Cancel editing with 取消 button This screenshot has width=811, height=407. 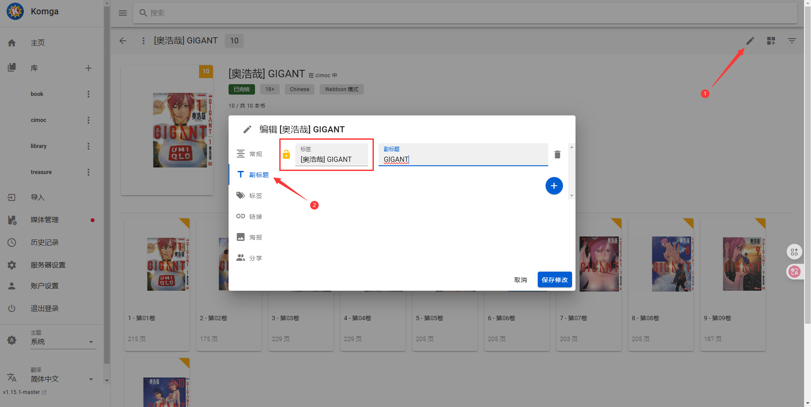tap(520, 280)
